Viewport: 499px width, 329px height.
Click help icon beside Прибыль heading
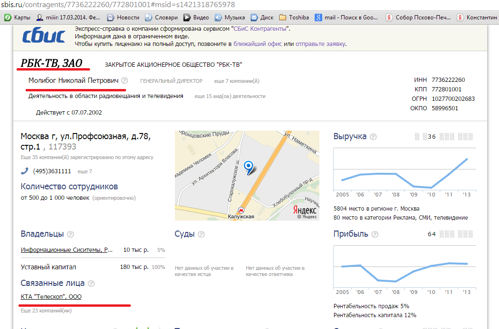(x=375, y=234)
